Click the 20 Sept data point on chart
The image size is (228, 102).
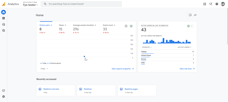84,56
